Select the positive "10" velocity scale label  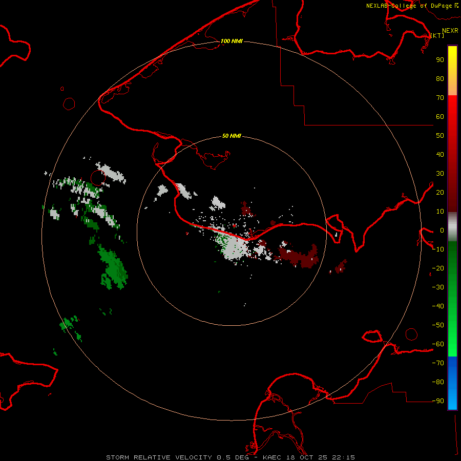tap(440, 212)
